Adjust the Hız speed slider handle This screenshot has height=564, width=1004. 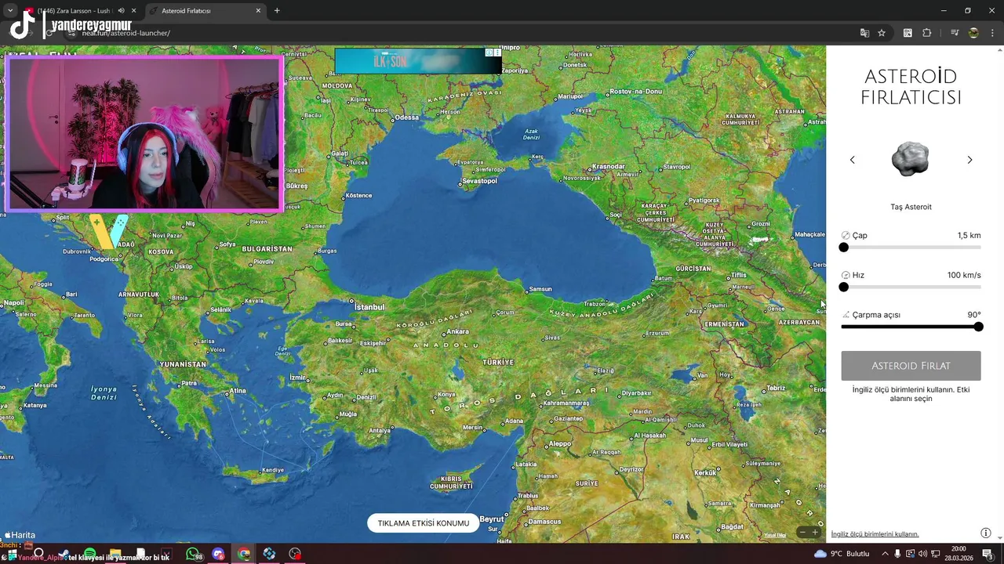pos(844,287)
